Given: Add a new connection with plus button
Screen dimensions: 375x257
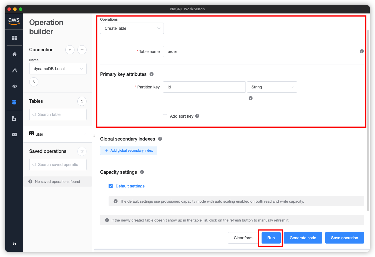Looking at the screenshot, I should (82, 50).
